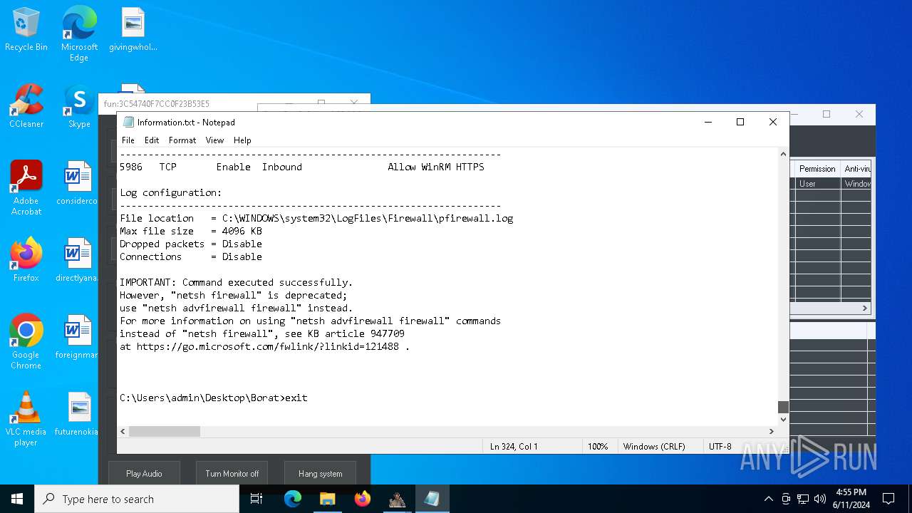912x513 pixels.
Task: Open the givingwhol... image file on desktop
Action: (133, 30)
